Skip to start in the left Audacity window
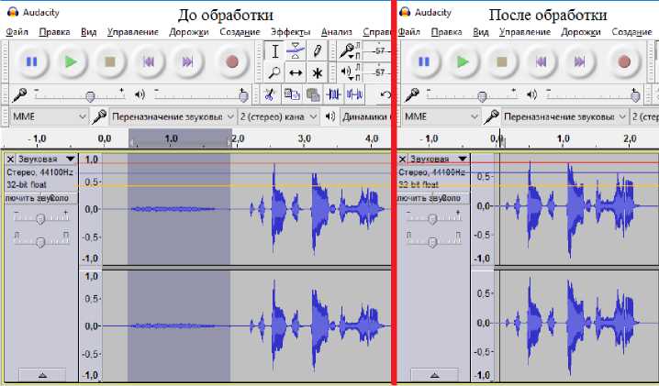659x386 pixels. (149, 62)
